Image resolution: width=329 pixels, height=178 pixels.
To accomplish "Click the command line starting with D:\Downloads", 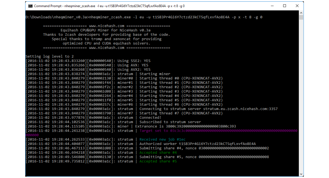I will (144, 17).
